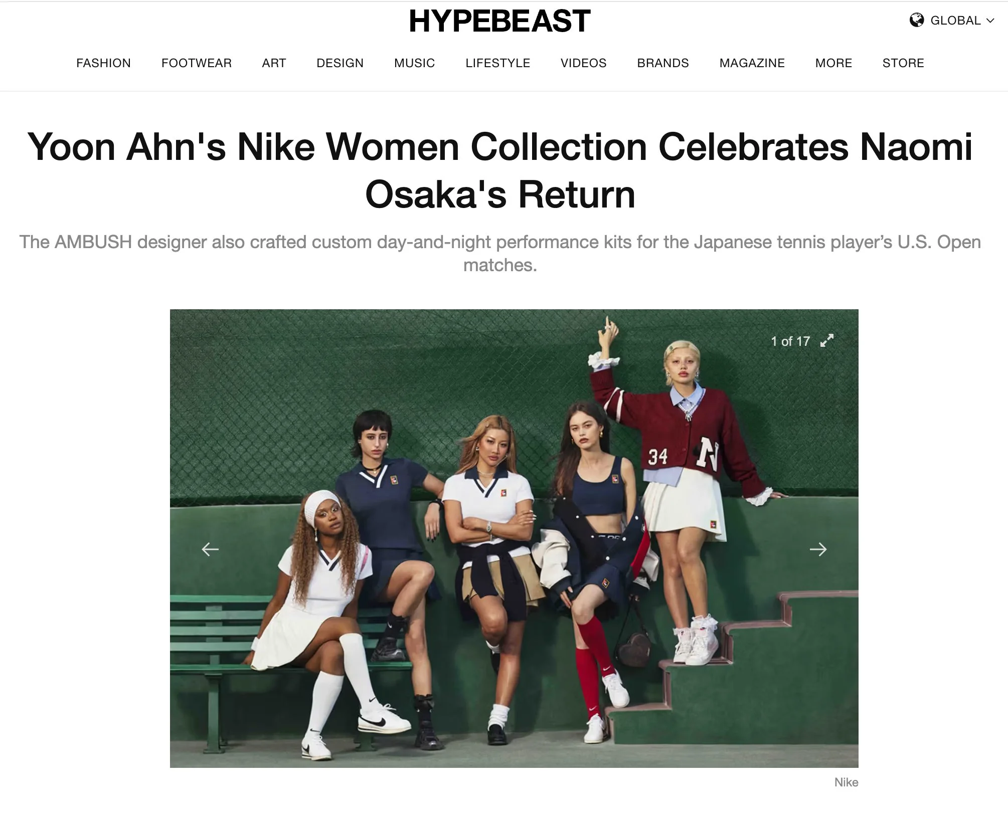The width and height of the screenshot is (1008, 817).
Task: Visit the STORE link
Action: [x=903, y=63]
